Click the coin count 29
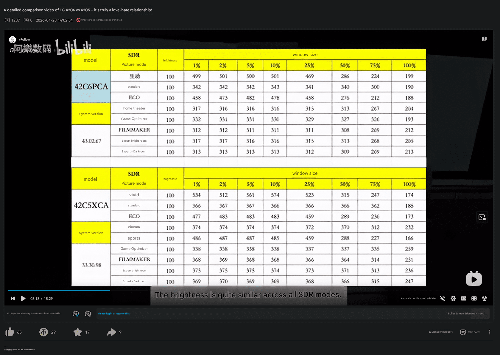500x355 pixels. [x=53, y=332]
